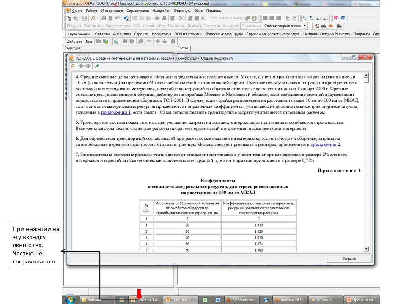Open the Действие menu
Screen dimensions: 406x304
[x=74, y=41]
